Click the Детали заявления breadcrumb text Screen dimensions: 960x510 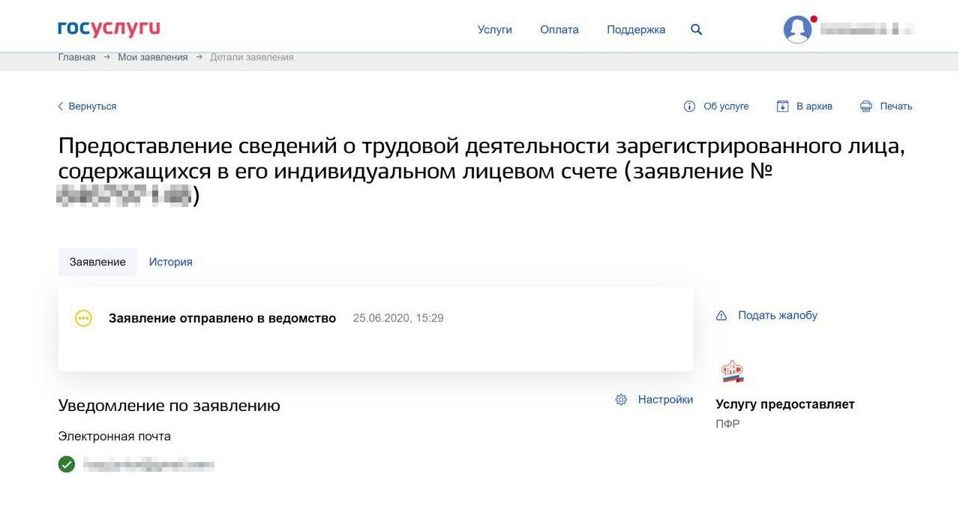point(252,57)
